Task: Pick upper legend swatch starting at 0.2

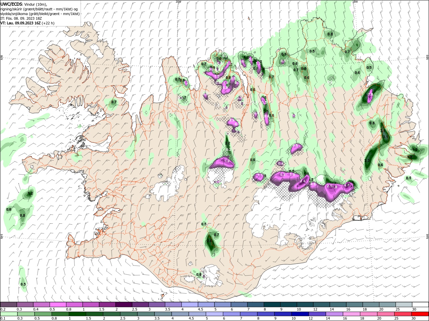Action: 8,305
